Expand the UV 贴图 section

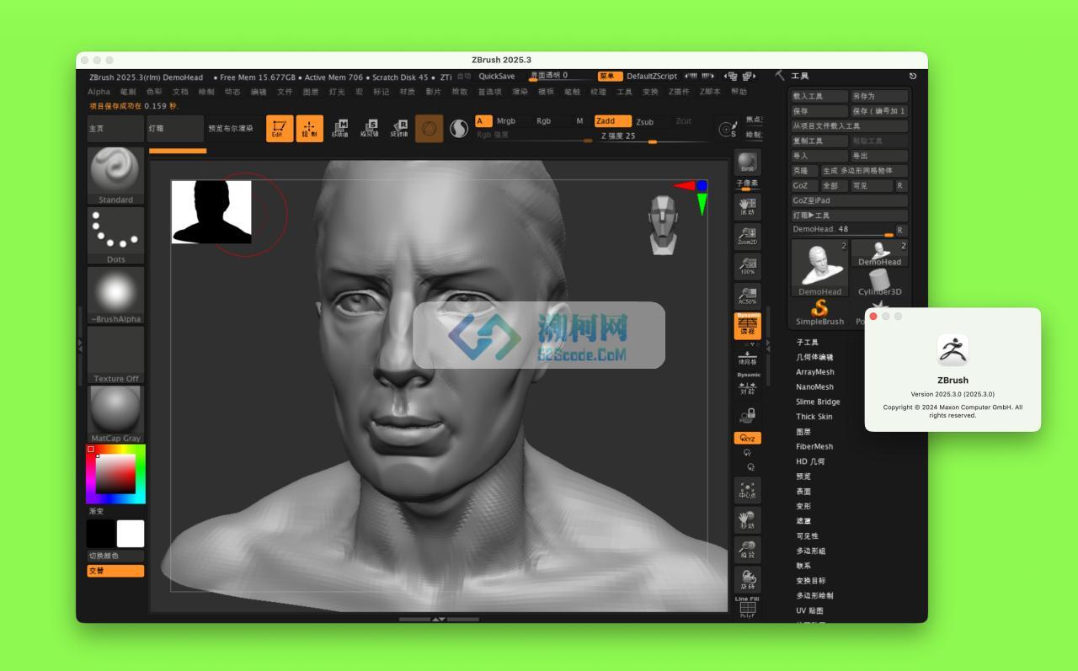[x=810, y=610]
